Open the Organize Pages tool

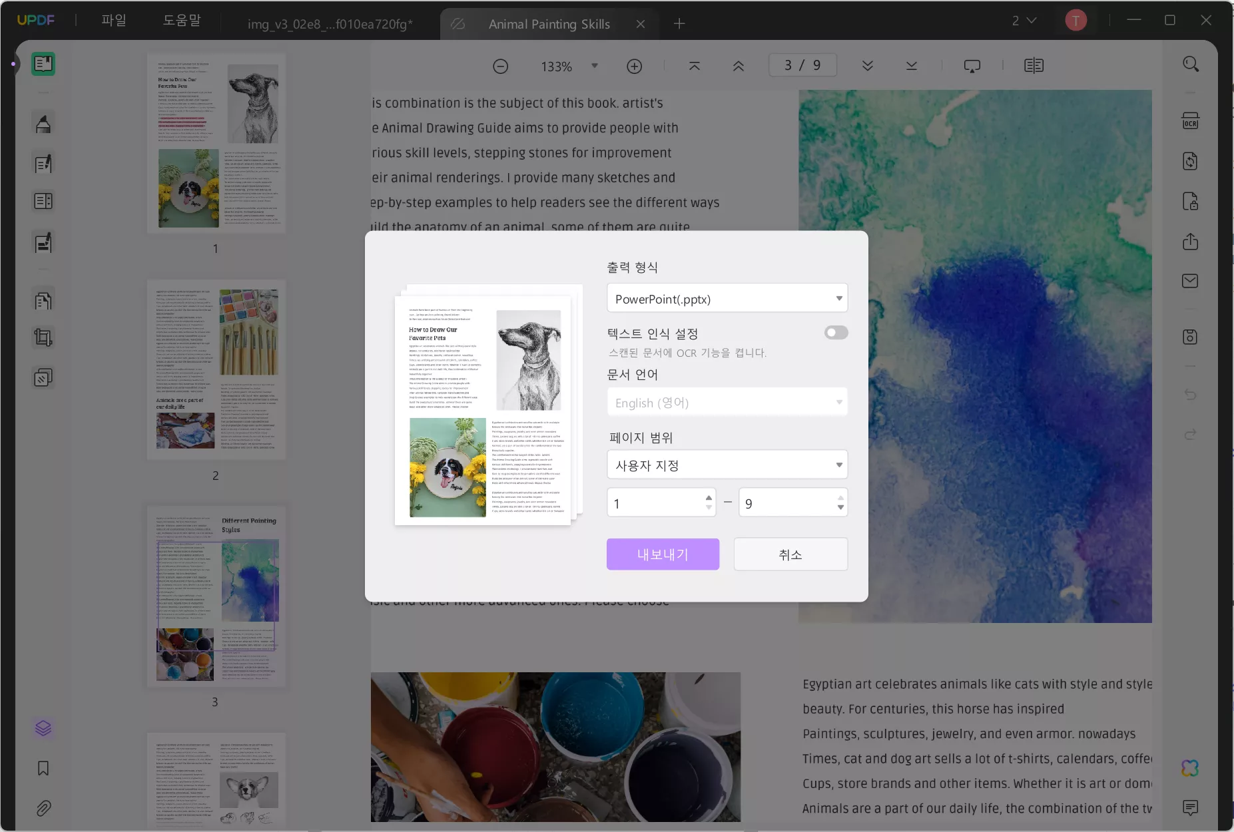coord(43,201)
